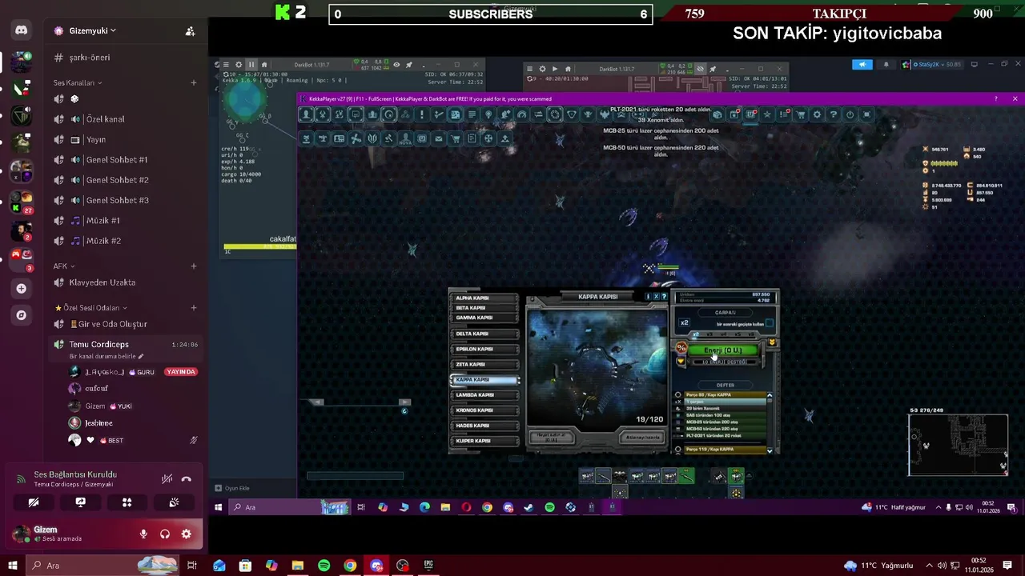Open Discord activities launcher button
1025x576 pixels.
pyautogui.click(x=127, y=502)
